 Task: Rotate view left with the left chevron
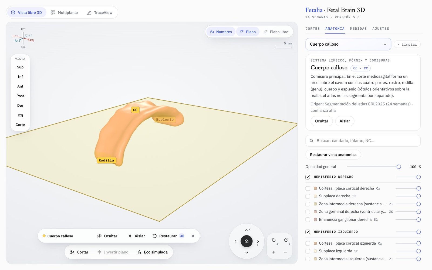(x=235, y=241)
